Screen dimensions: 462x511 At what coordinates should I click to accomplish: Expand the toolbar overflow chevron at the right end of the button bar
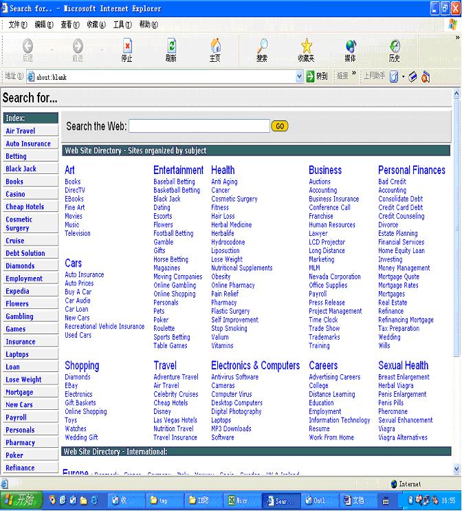pos(457,37)
